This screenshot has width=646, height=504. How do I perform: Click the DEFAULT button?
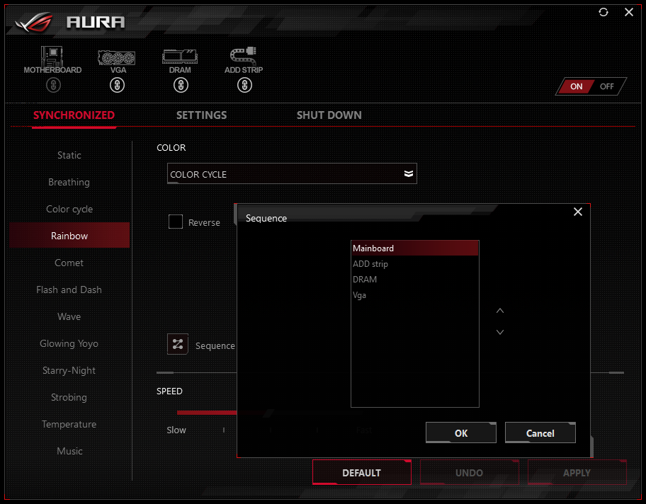coord(362,472)
